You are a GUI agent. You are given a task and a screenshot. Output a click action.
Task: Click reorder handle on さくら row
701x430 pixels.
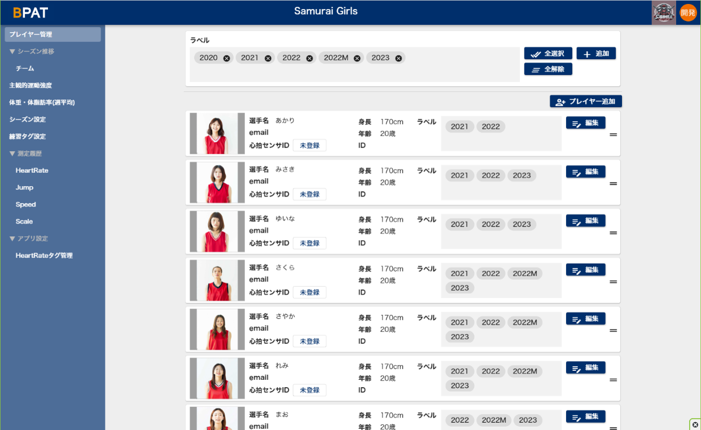tap(613, 282)
